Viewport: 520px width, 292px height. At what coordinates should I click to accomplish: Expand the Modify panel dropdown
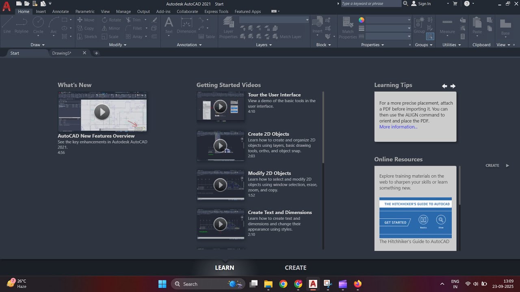(118, 45)
